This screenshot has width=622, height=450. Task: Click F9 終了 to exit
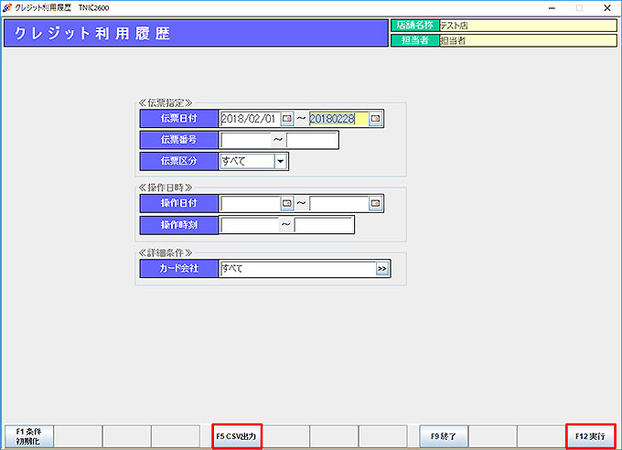click(x=444, y=436)
